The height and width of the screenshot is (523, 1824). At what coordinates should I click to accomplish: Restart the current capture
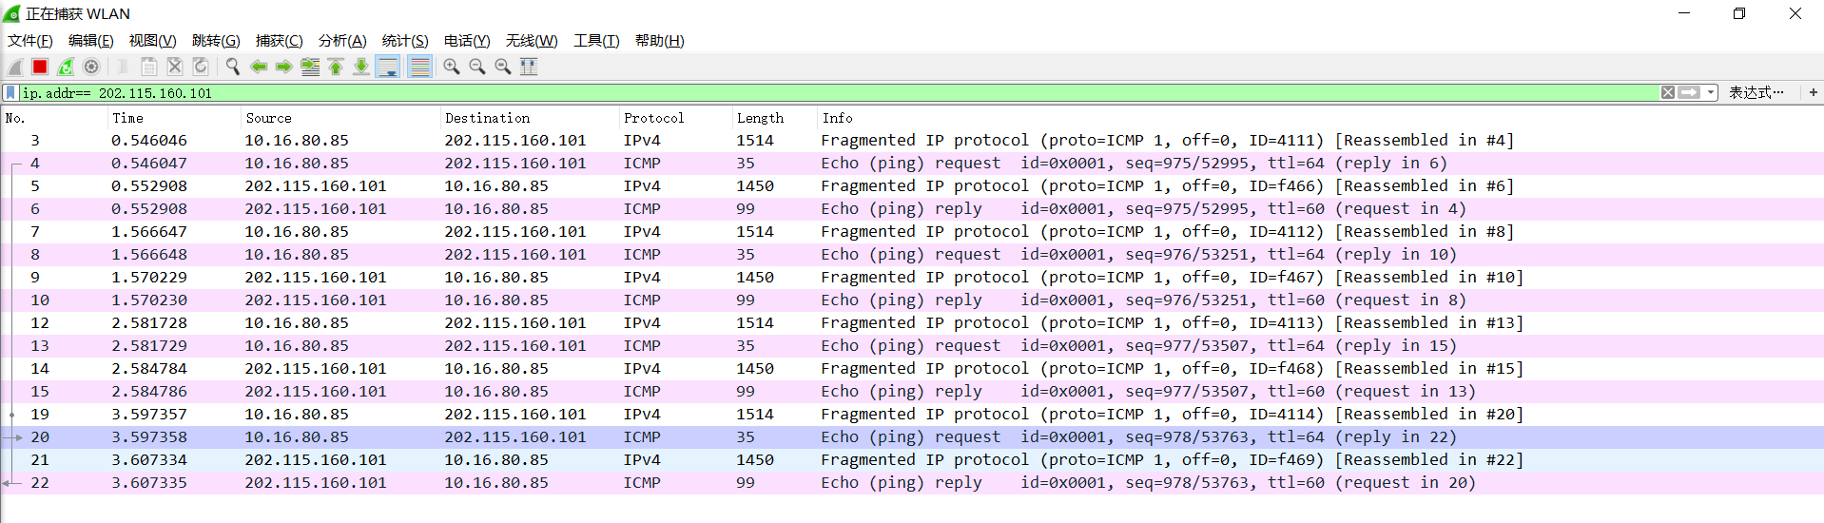click(66, 67)
